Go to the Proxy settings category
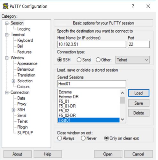 pos(22,104)
